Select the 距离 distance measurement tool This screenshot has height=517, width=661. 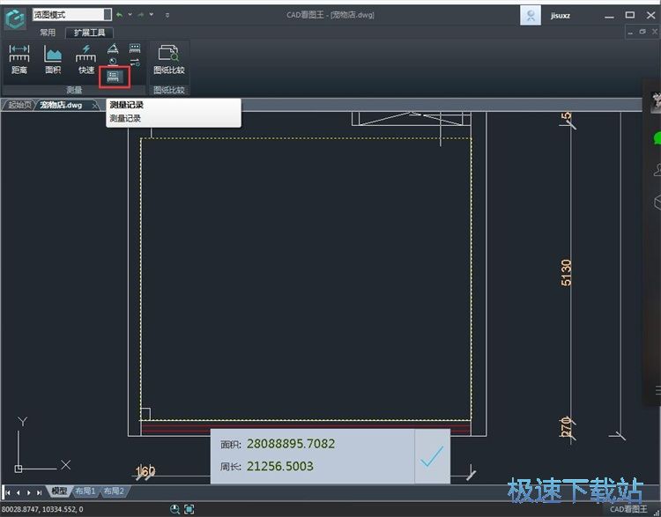19,60
